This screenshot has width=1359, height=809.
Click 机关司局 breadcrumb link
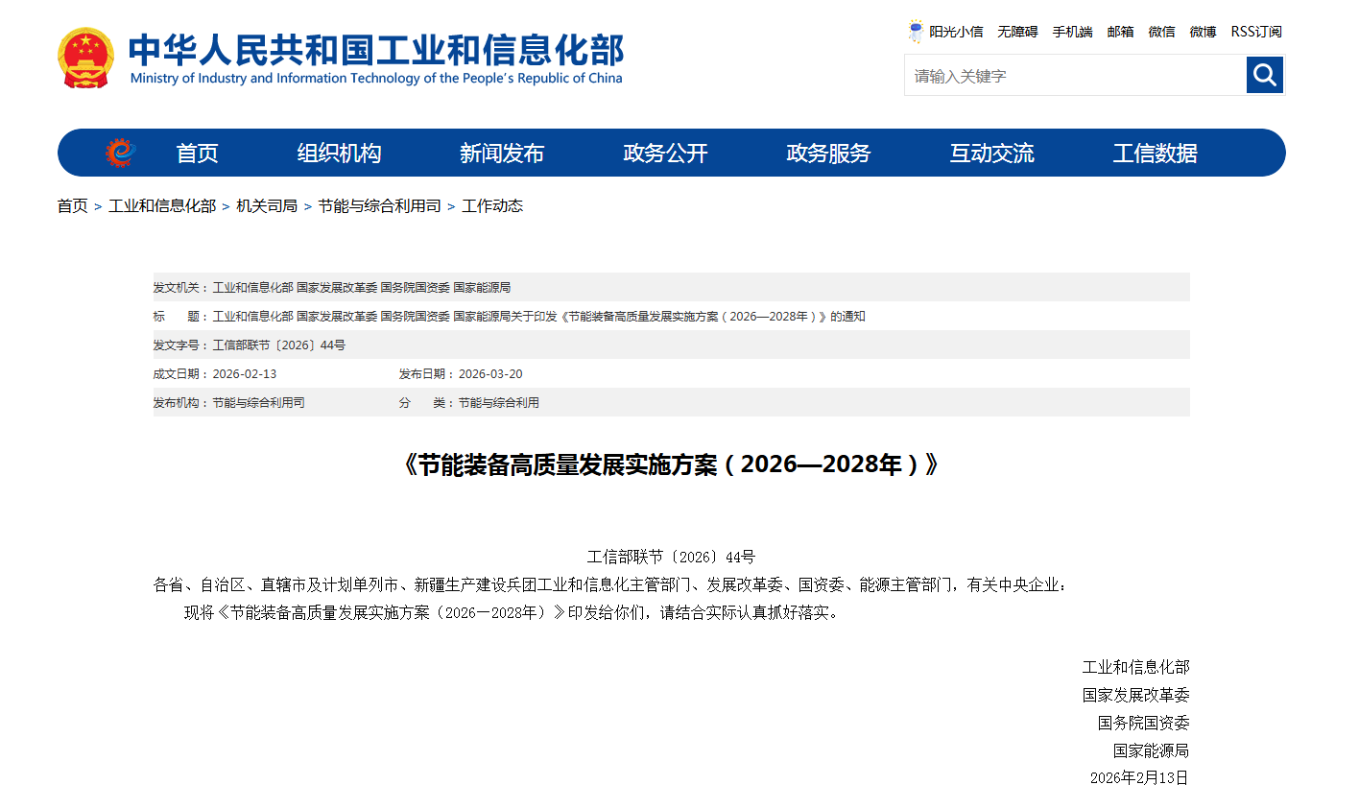(267, 206)
